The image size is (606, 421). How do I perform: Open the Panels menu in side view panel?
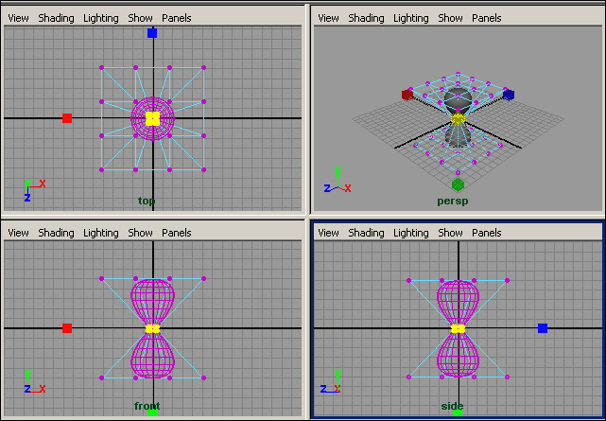click(486, 233)
